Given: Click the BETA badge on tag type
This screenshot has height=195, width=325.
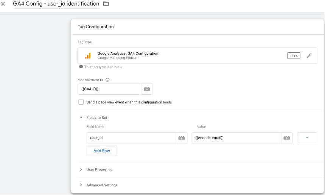Looking at the screenshot, I should coord(294,56).
